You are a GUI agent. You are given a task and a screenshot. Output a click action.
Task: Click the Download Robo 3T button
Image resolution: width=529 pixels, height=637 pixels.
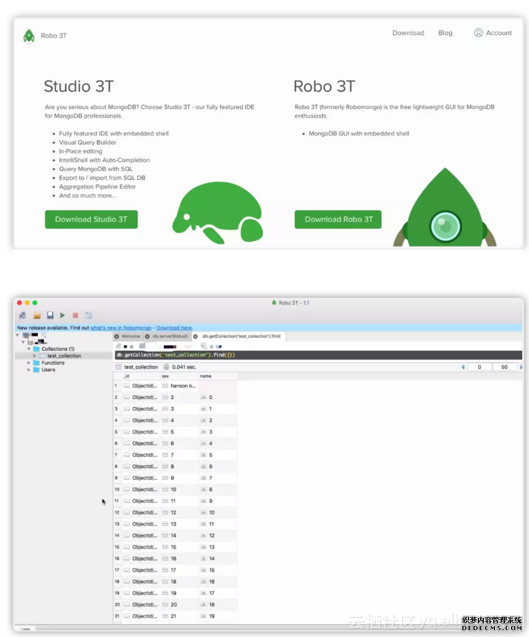pos(338,219)
